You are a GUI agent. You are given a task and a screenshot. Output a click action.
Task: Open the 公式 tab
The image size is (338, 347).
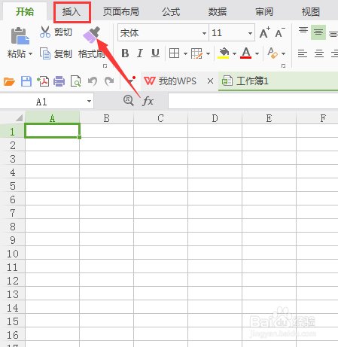coord(171,12)
